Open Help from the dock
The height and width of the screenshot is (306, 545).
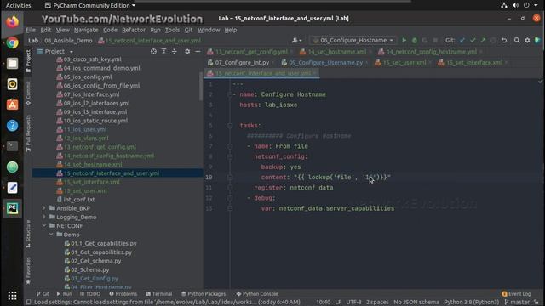12,126
